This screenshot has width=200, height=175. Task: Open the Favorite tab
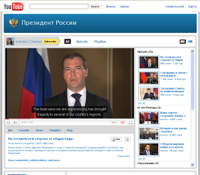coord(24,130)
